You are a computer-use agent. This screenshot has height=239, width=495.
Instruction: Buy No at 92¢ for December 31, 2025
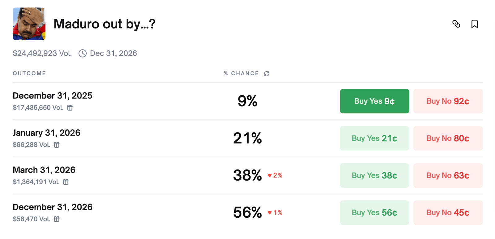point(448,101)
